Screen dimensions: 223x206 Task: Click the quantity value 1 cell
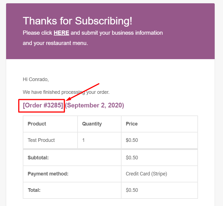83,140
